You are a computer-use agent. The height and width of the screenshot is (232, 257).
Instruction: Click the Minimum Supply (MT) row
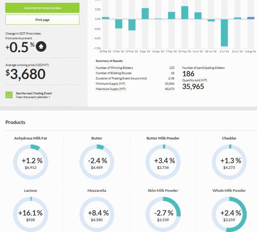(135, 84)
